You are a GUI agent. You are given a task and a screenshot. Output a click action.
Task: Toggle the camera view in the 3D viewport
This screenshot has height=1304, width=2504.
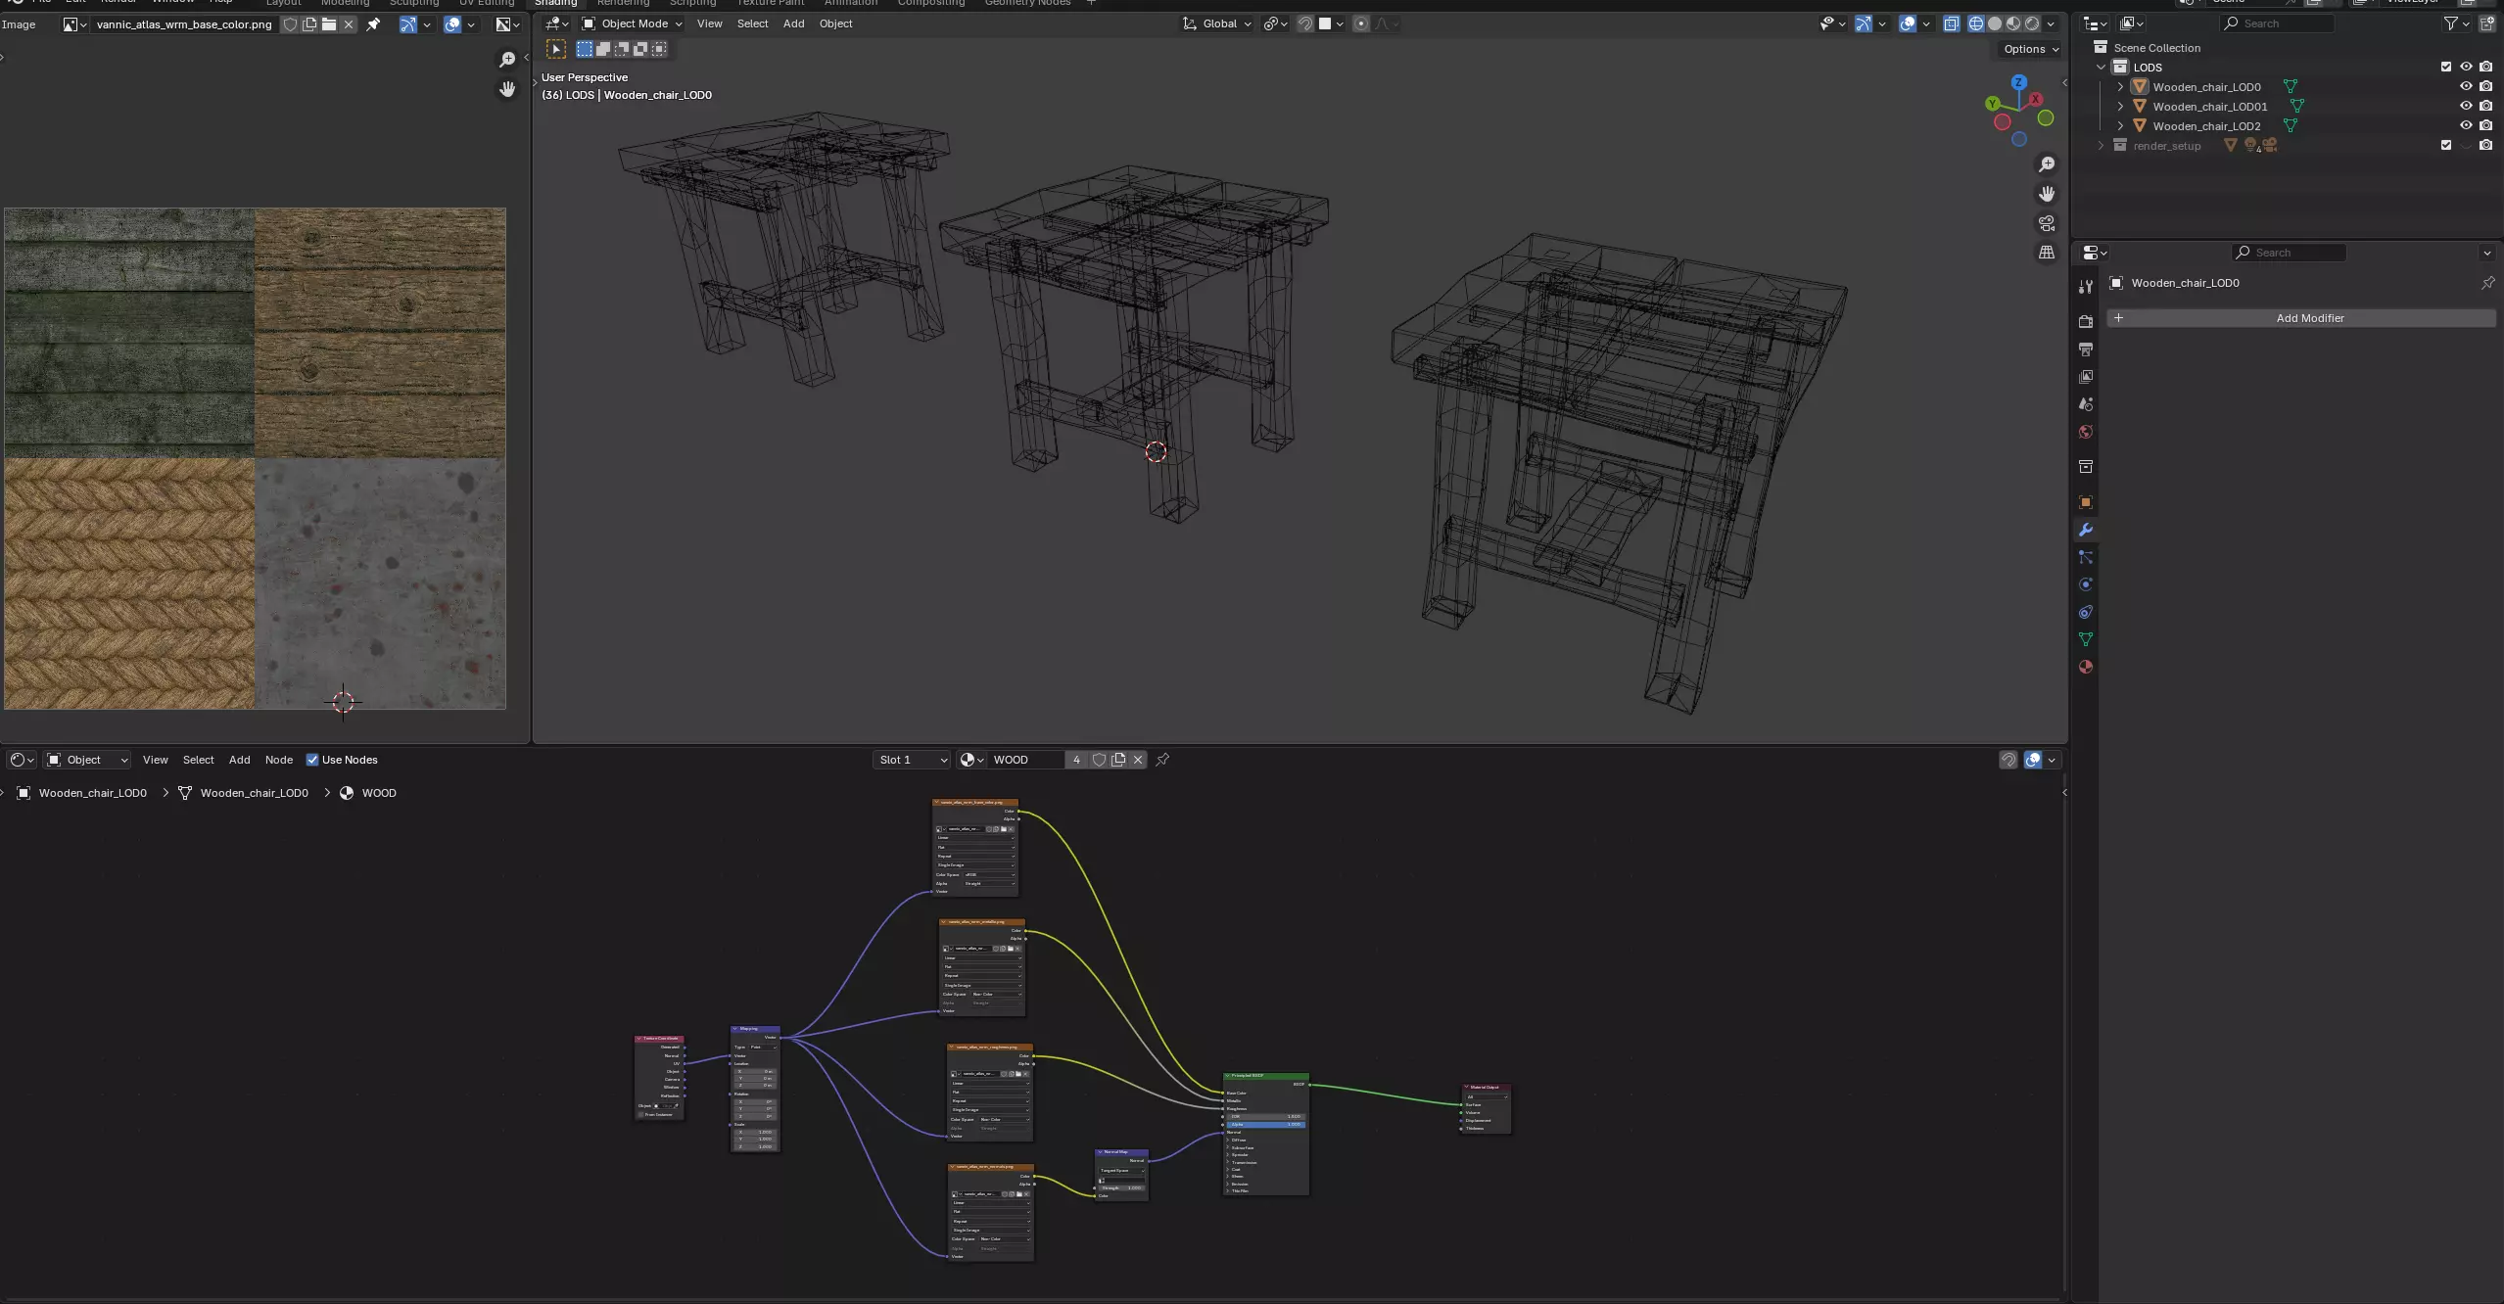tap(2047, 223)
